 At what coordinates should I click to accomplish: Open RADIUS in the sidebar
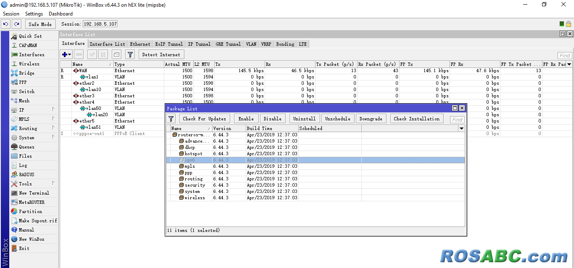(26, 174)
